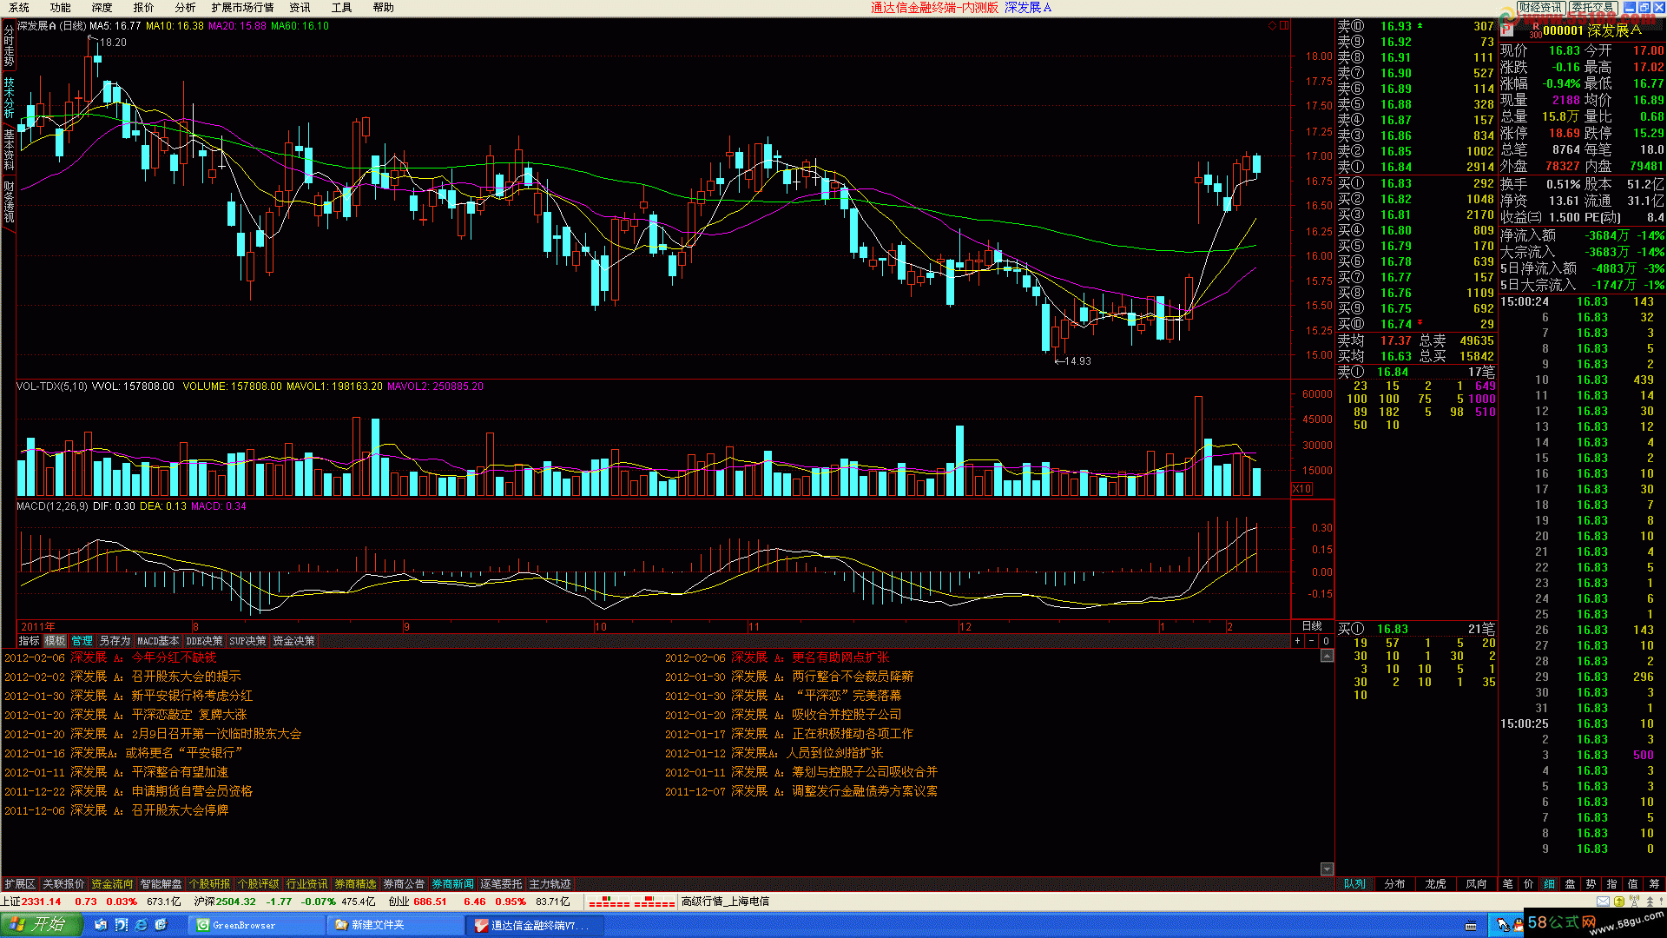This screenshot has height=938, width=1667.
Task: Click the 日线 period label
Action: (x=1312, y=625)
